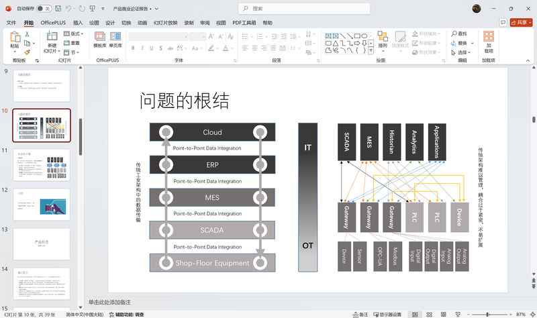Expand the 版式 layout dropdown
This screenshot has height=318, width=537.
coord(74,34)
